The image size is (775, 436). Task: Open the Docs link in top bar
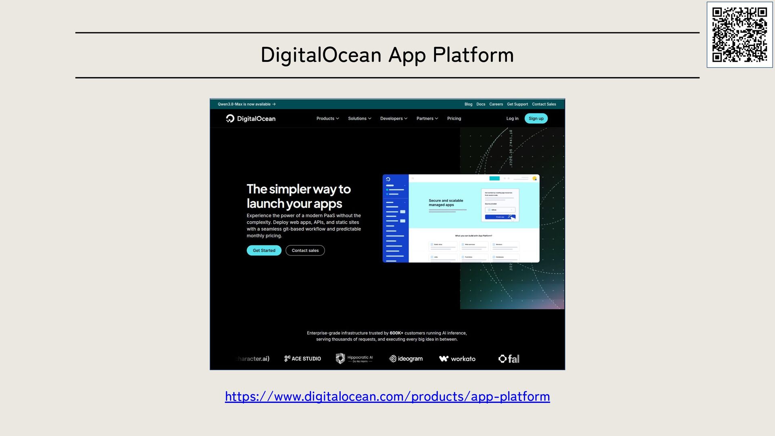[x=481, y=104]
